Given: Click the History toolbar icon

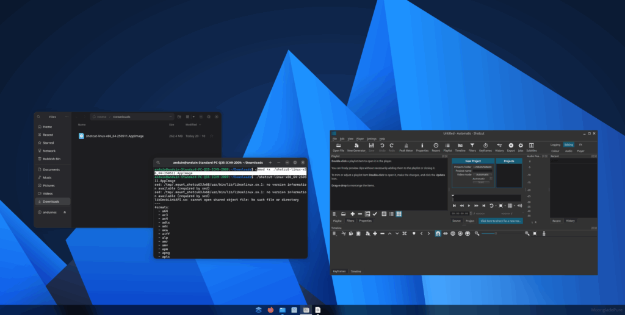Looking at the screenshot, I should pyautogui.click(x=499, y=146).
